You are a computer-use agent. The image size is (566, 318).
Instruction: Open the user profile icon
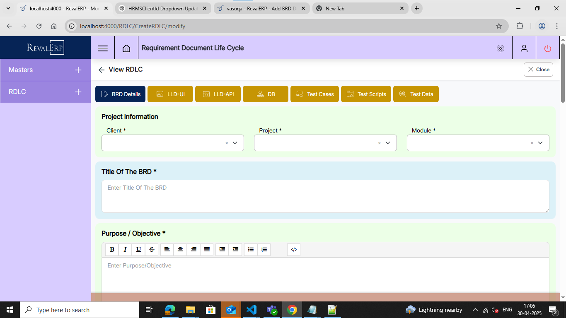pos(524,48)
